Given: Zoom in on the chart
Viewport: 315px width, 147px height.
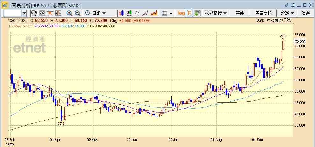Looking at the screenshot, I should 69,13.
